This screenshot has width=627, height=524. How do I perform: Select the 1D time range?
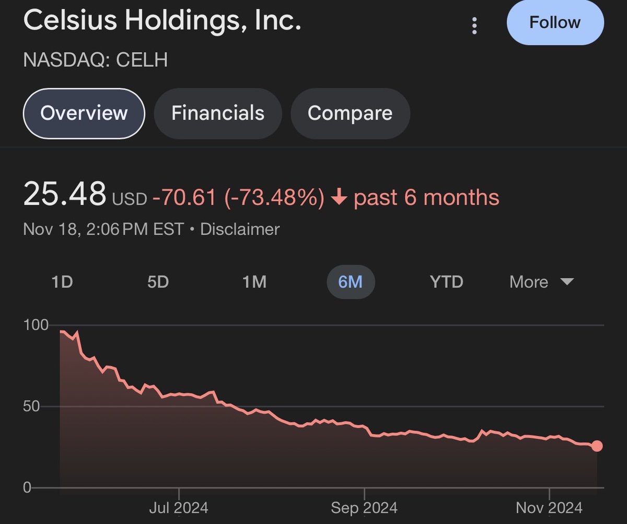62,282
